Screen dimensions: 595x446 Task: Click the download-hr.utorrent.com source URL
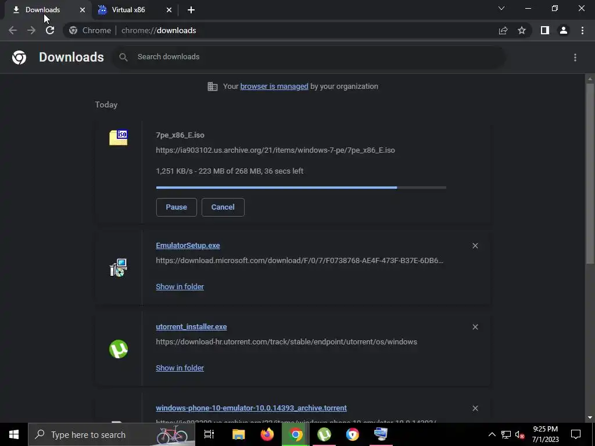tap(286, 341)
